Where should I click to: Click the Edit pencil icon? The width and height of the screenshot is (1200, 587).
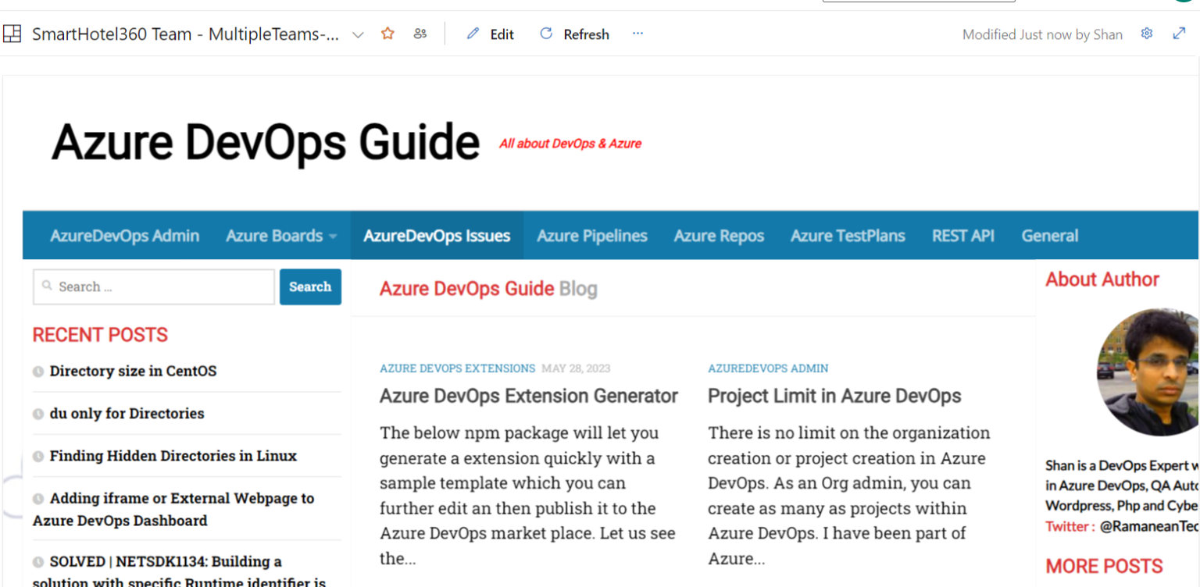tap(473, 34)
